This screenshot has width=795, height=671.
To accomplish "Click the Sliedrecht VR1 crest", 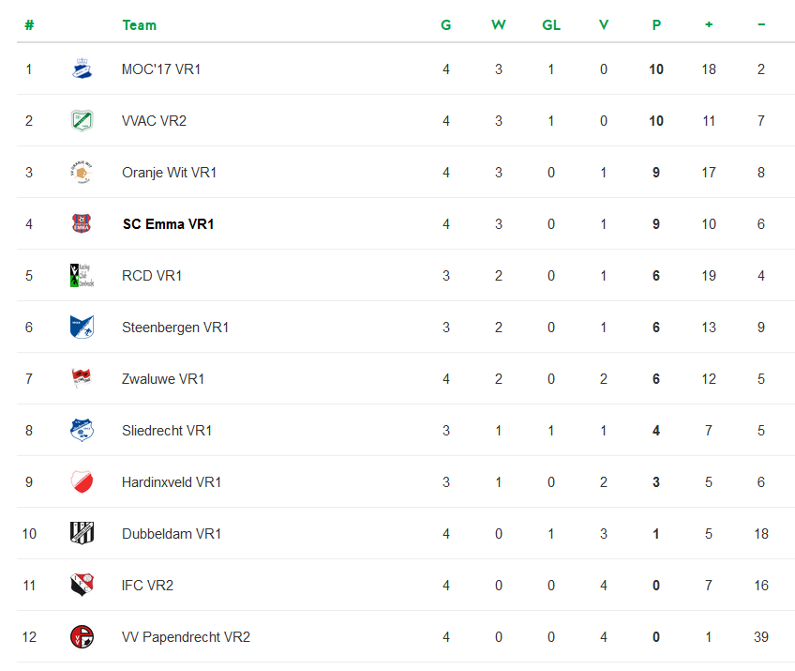I will tap(82, 431).
